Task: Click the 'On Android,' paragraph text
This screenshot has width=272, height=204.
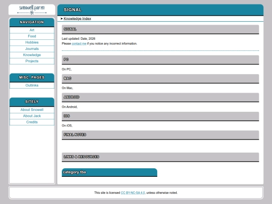Action: point(70,107)
